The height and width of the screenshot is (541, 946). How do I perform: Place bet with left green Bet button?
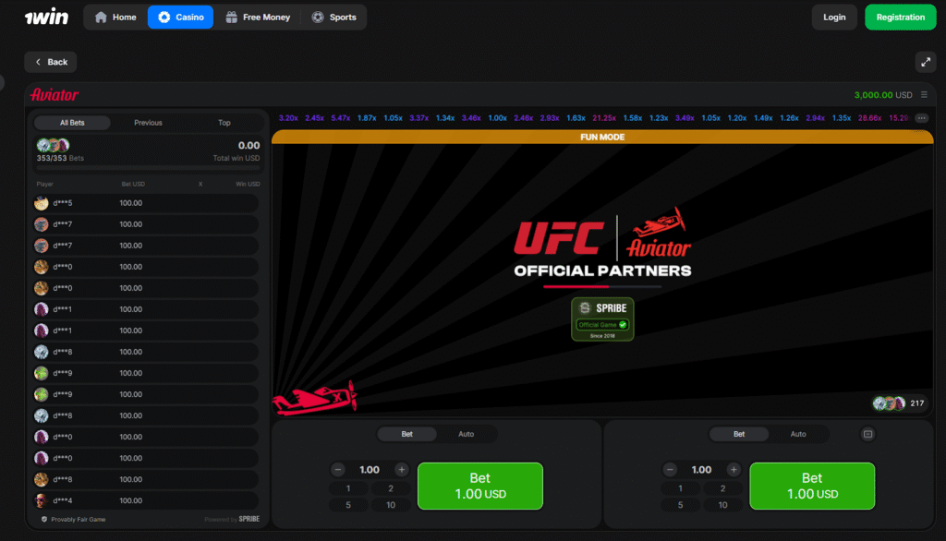(x=479, y=486)
